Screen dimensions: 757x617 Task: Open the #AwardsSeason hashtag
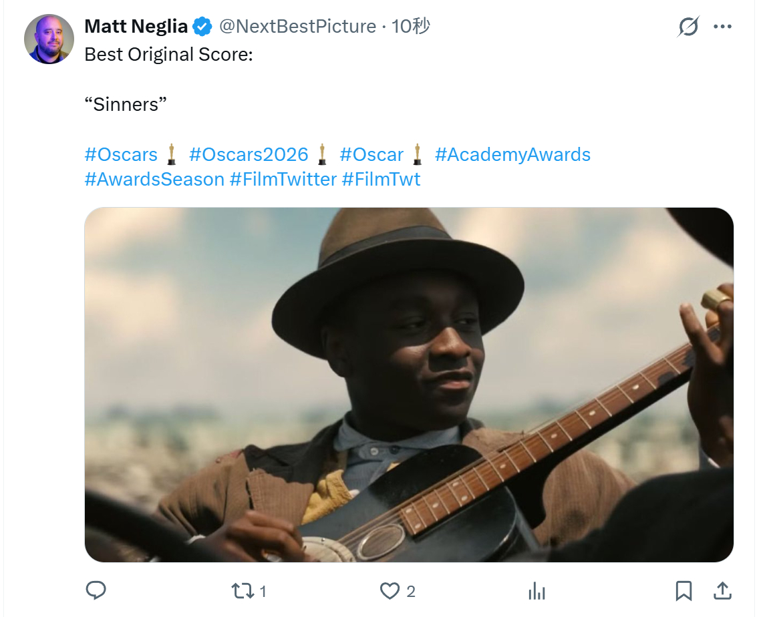pos(154,179)
